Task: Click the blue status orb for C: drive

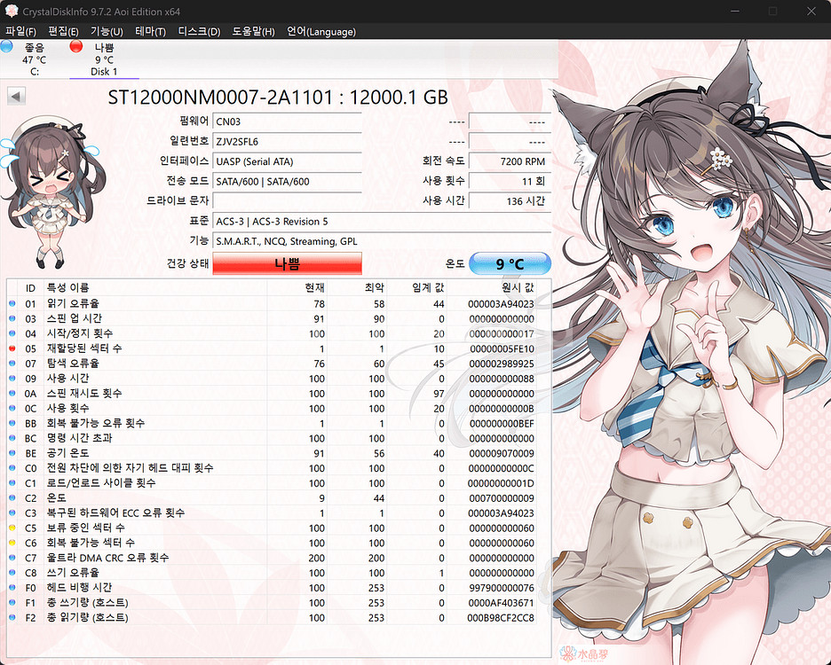Action: [x=7, y=47]
